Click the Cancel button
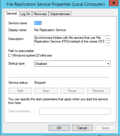Screen dimensions: 120x136 pos(82,128)
